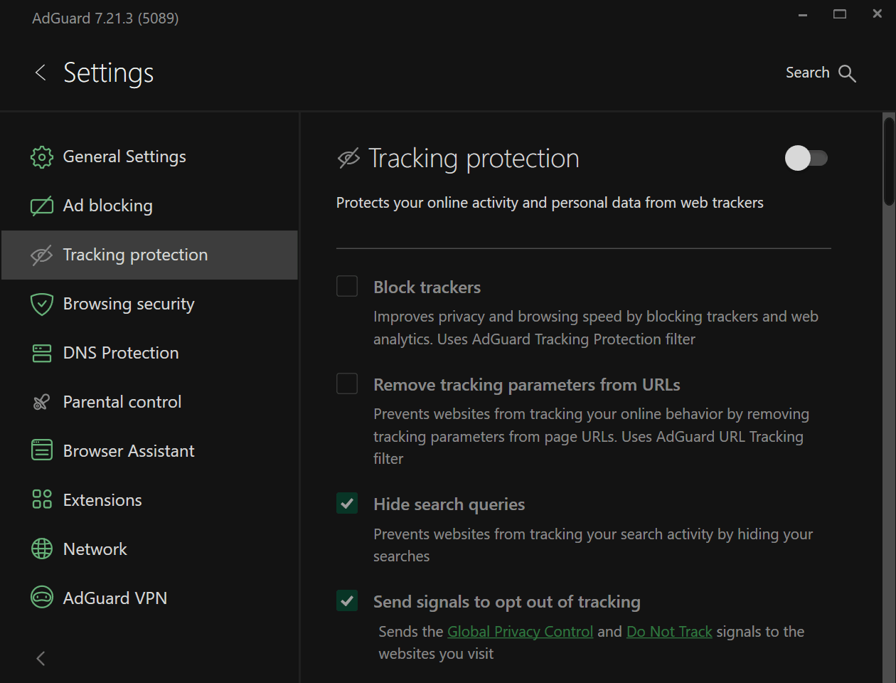
Task: Minimize the AdGuard window
Action: [x=803, y=15]
